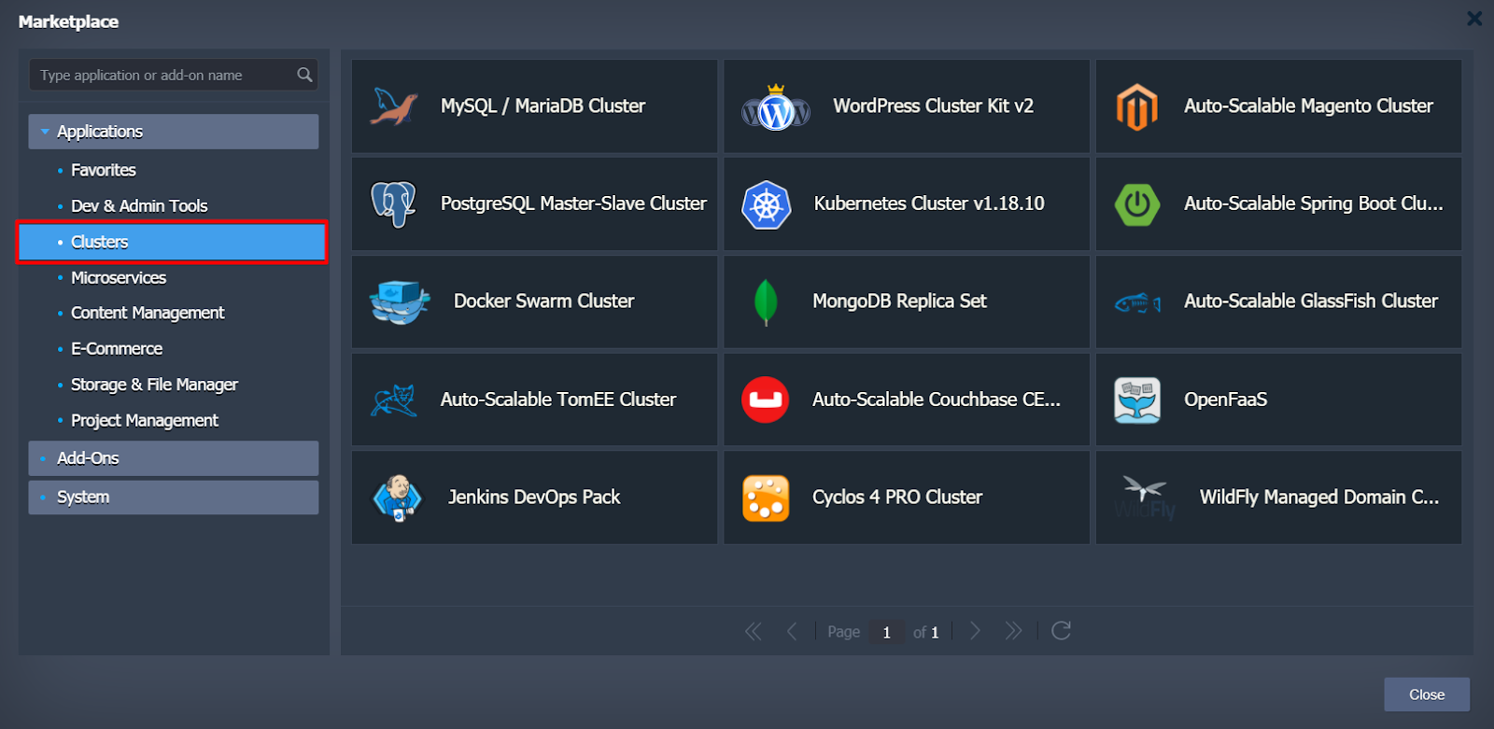Show Content Management applications
Viewport: 1494px width, 729px height.
[x=148, y=313]
